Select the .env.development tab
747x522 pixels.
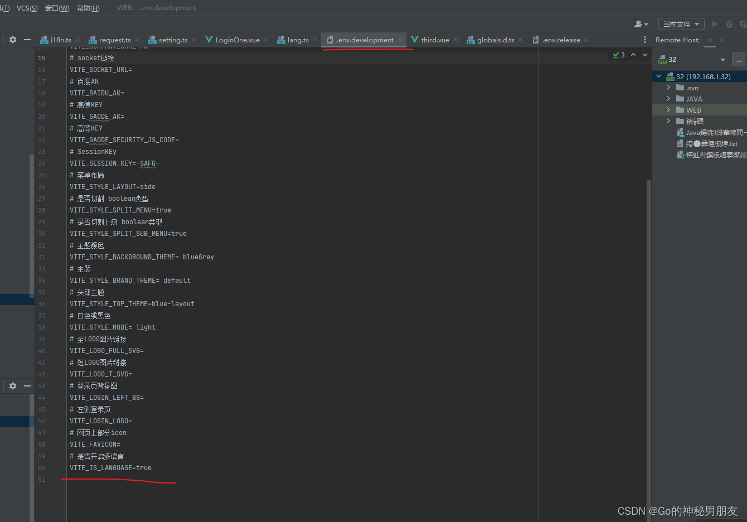[x=365, y=40]
